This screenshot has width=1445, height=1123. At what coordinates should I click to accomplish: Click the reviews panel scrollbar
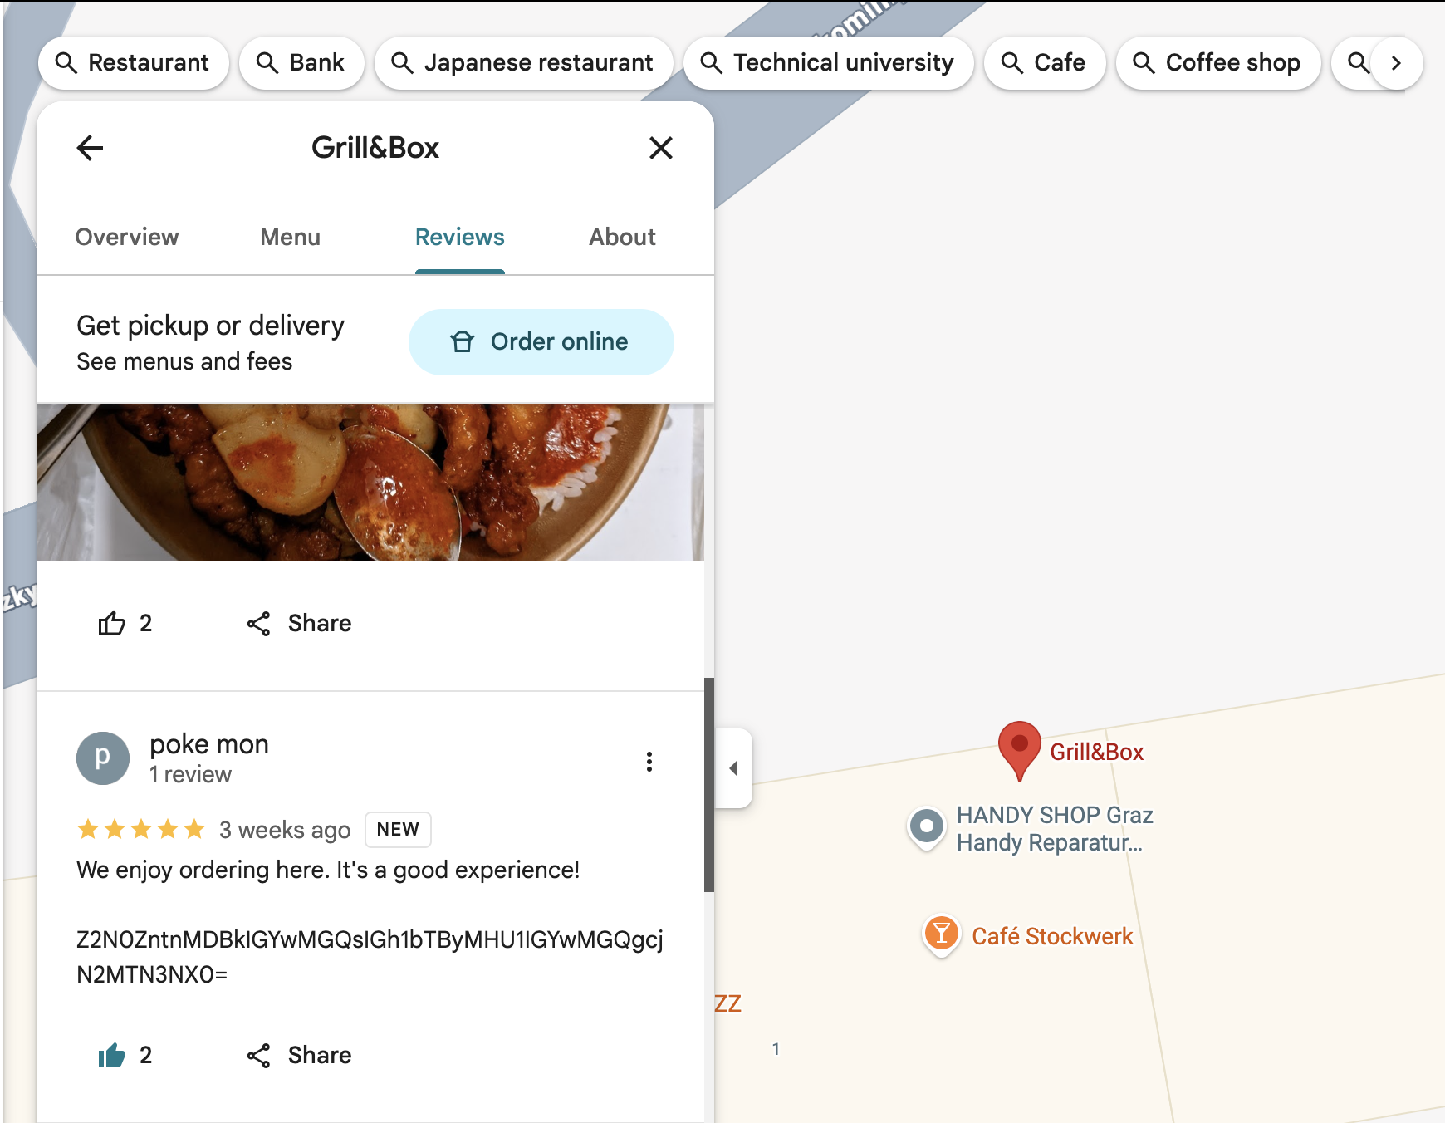point(709,785)
